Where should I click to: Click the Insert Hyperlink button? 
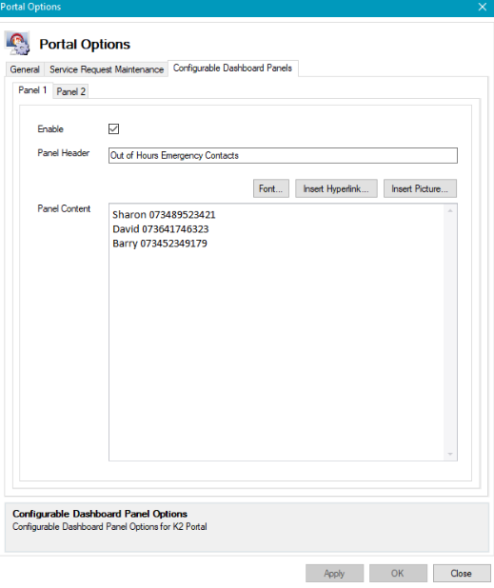point(336,188)
